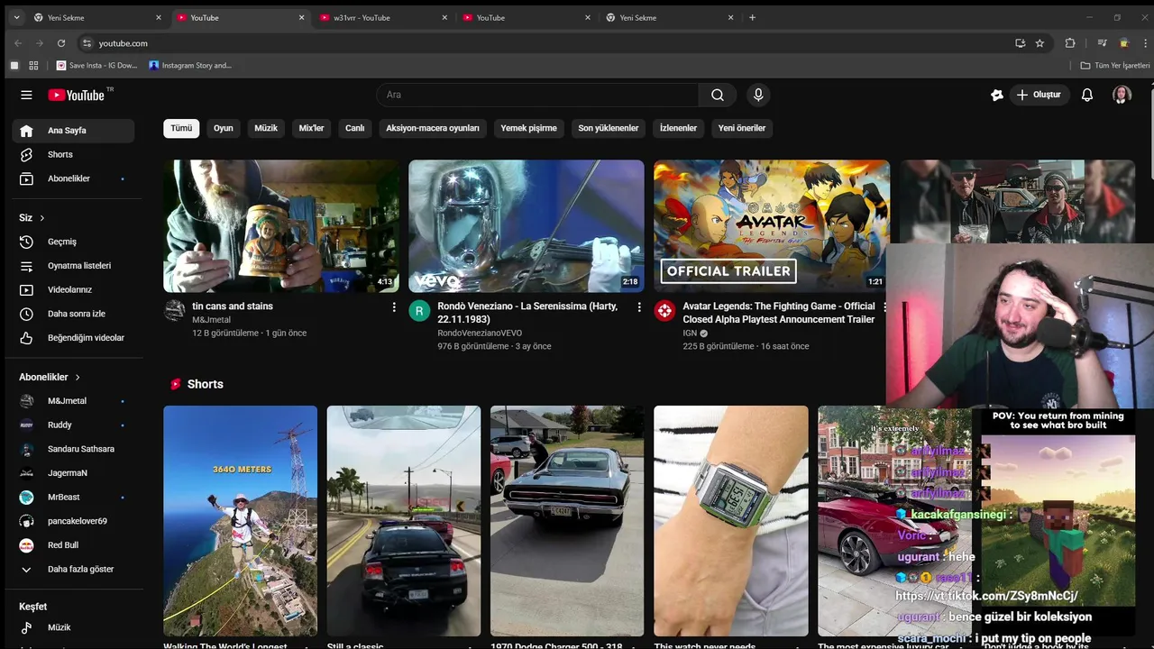Reload the page with the browser refresh icon

pyautogui.click(x=61, y=43)
